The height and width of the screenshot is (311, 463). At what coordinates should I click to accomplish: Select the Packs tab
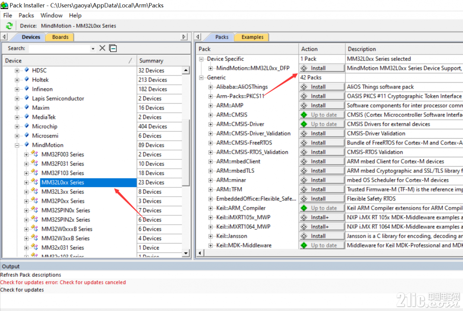point(222,37)
